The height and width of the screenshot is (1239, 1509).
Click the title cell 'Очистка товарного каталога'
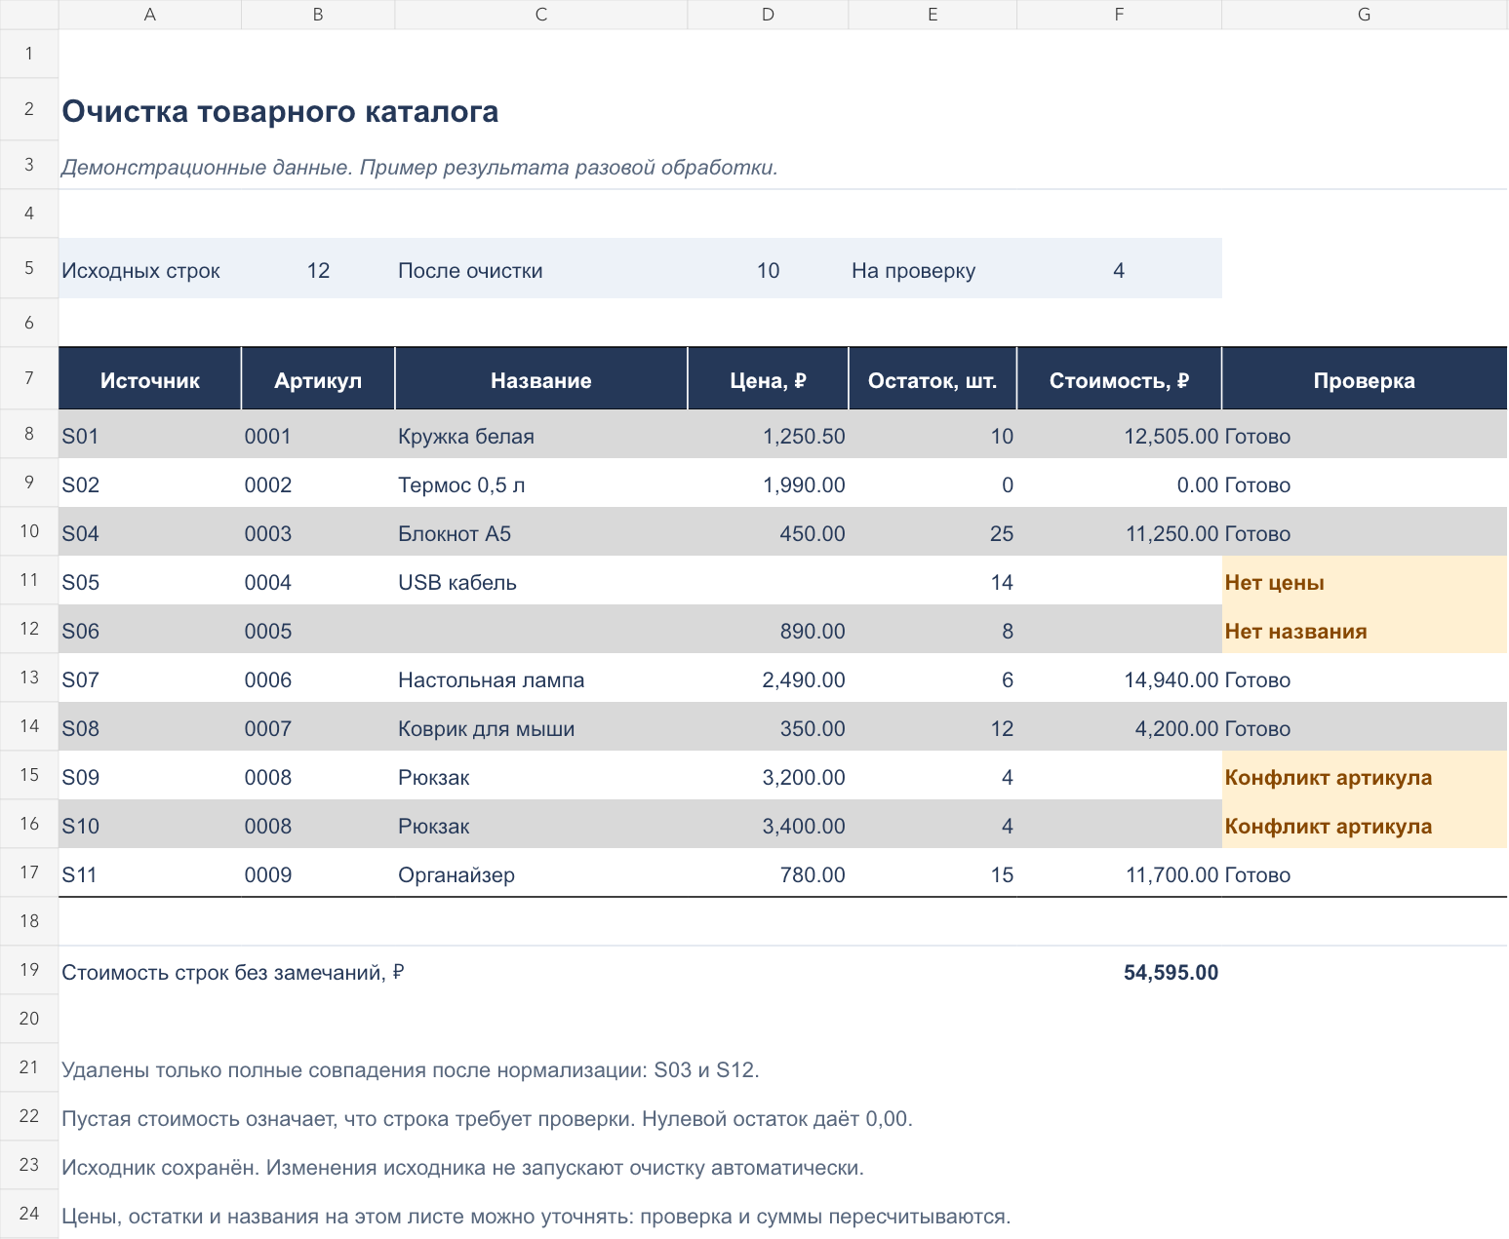[x=280, y=111]
